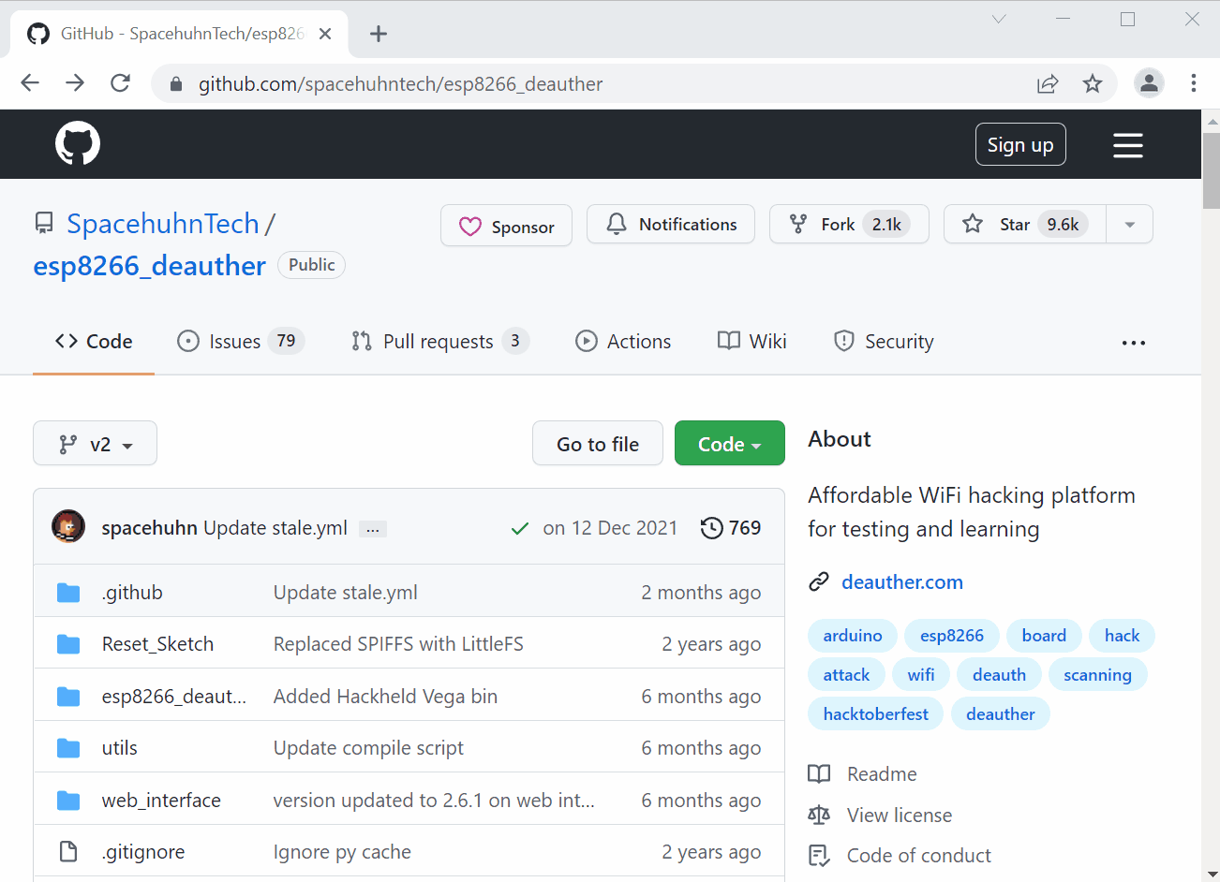Open the esp8266_deauther repository link

point(150,266)
